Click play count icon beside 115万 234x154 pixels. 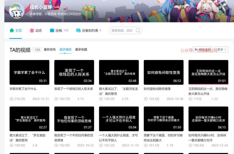(191, 99)
